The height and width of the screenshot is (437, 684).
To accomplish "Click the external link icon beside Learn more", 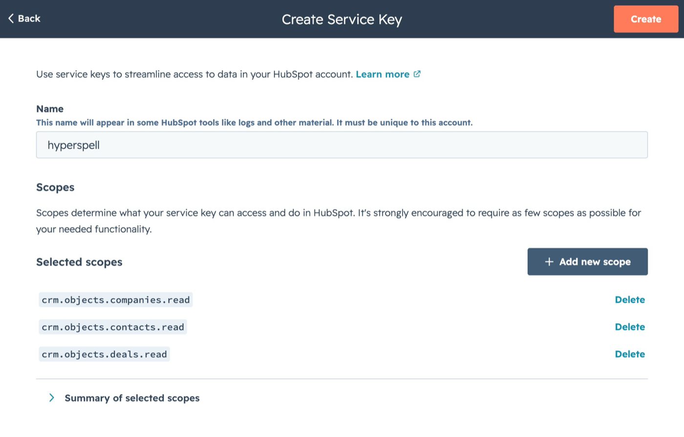I will pyautogui.click(x=417, y=74).
